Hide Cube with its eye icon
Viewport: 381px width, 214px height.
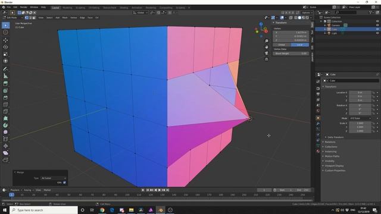tap(377, 29)
